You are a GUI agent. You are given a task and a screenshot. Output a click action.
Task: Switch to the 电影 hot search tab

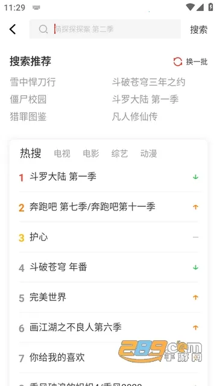click(x=91, y=154)
